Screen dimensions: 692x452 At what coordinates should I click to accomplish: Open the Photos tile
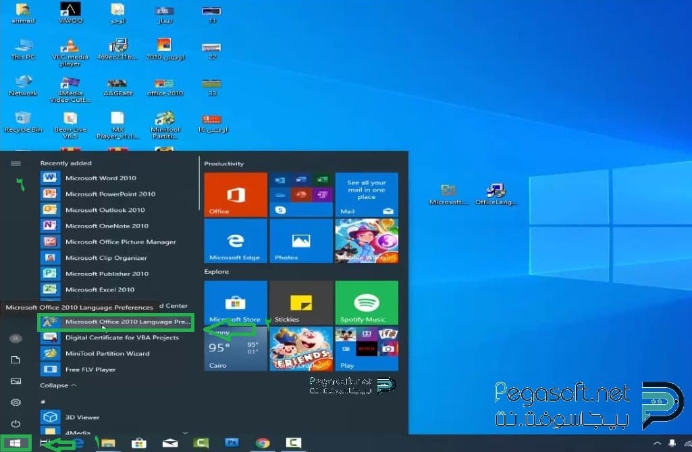coord(301,241)
